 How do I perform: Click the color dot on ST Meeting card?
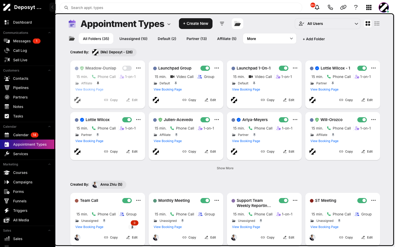coord(312,201)
